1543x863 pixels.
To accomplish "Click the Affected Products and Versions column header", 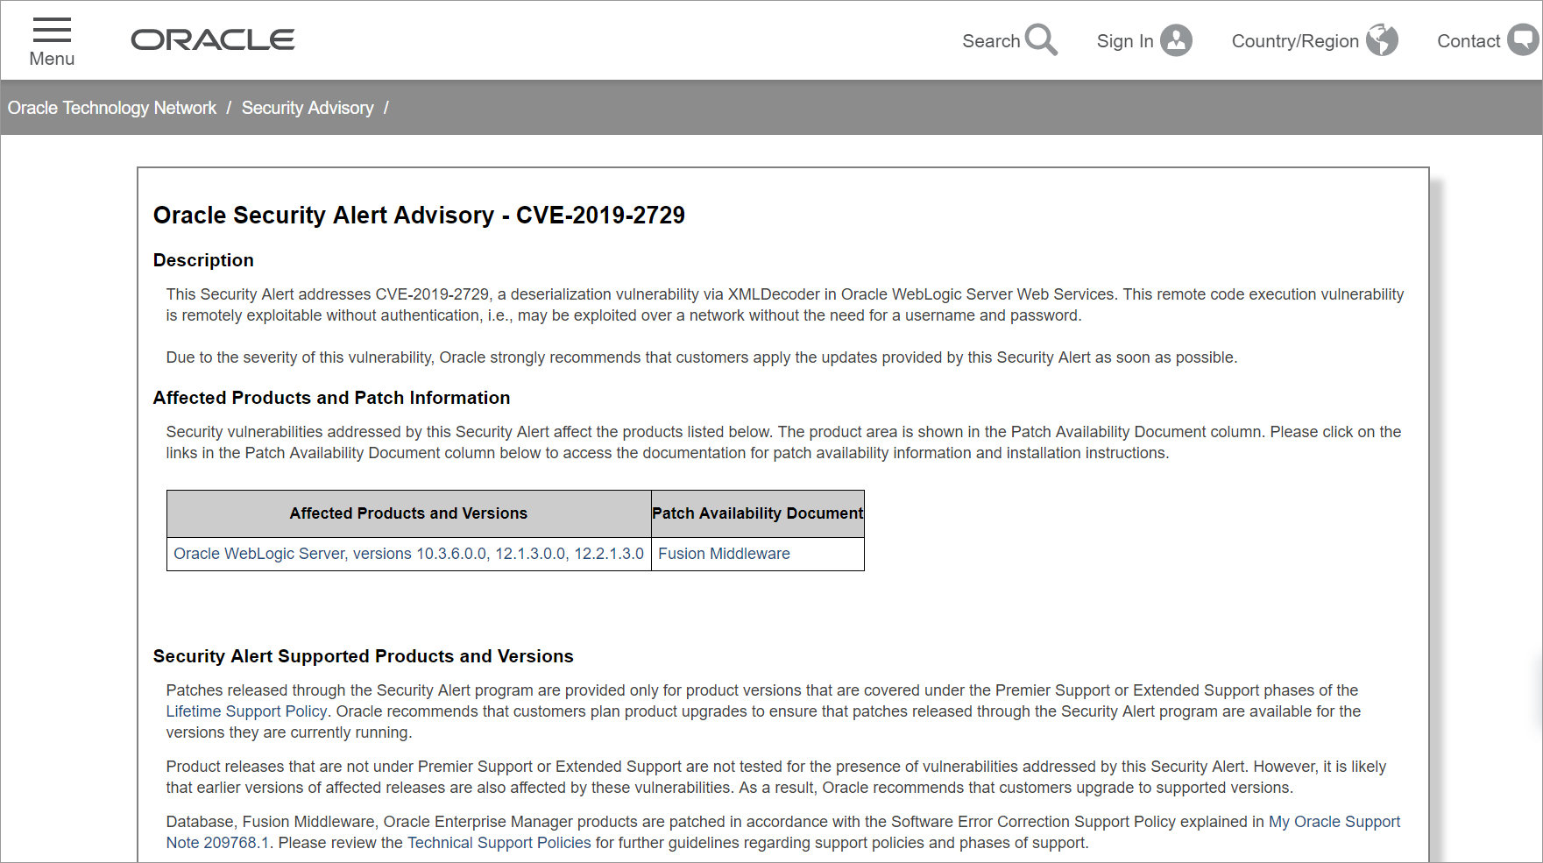I will coord(408,513).
